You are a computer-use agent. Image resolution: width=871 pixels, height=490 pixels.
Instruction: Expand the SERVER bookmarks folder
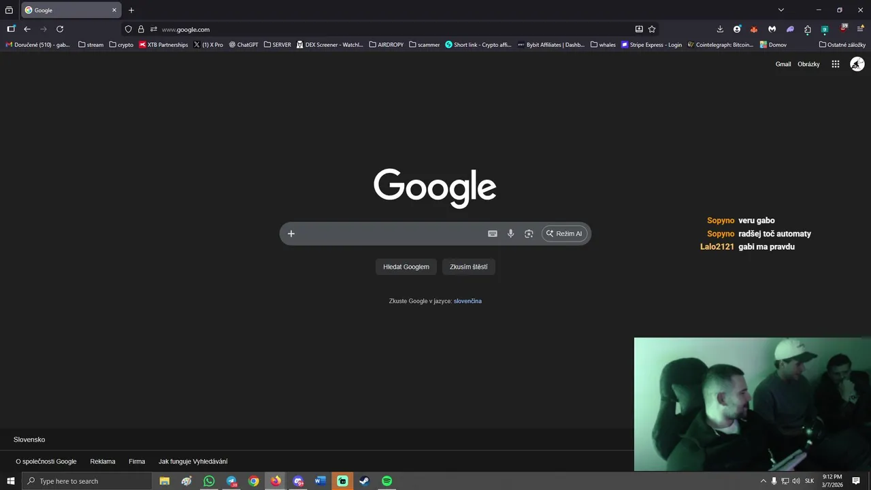(277, 45)
